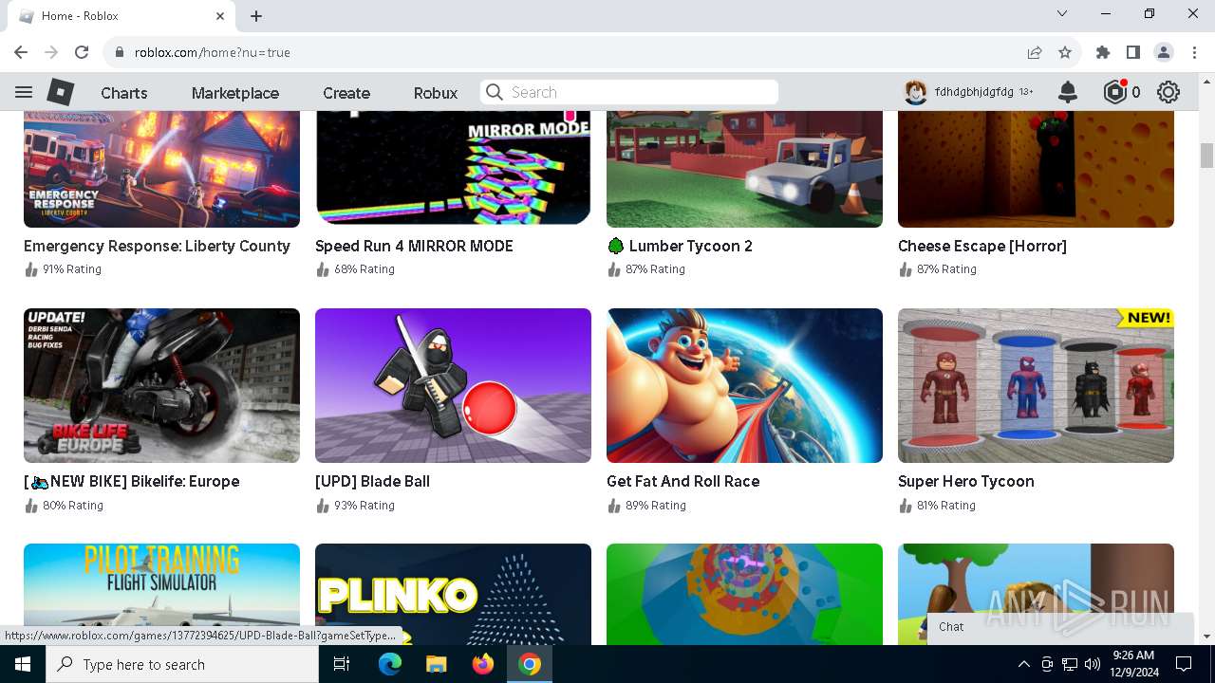This screenshot has height=683, width=1215.
Task: Bookmark this page with star icon
Action: pos(1065,52)
